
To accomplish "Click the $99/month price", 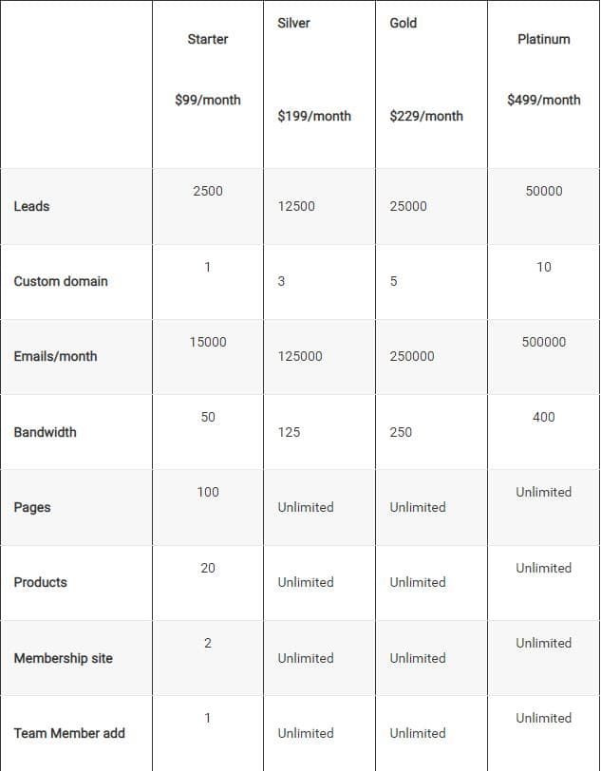I will tap(207, 100).
